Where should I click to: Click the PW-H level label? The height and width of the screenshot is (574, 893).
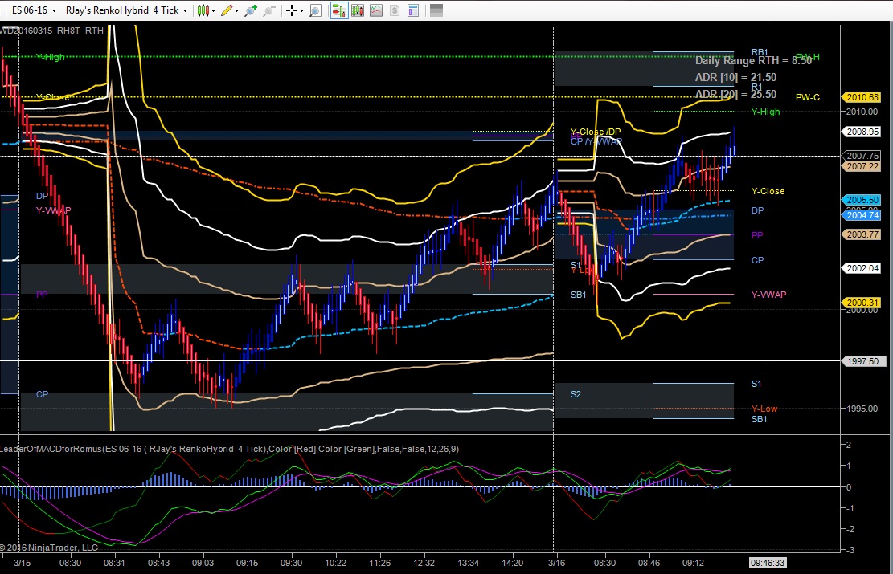pos(808,57)
